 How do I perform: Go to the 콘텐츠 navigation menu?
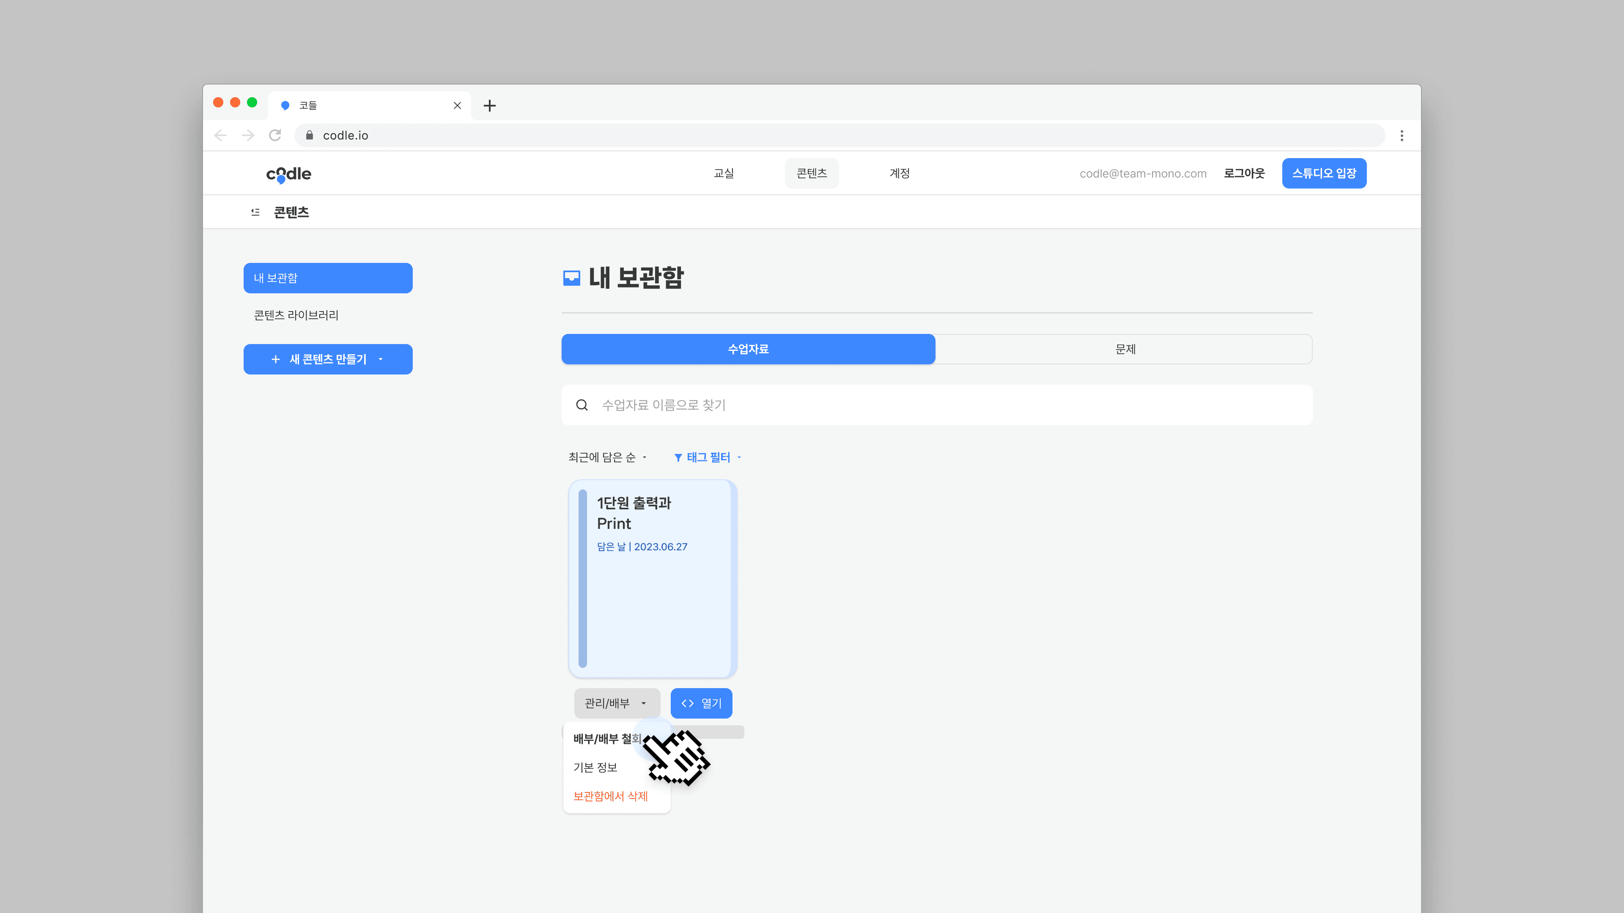[x=812, y=173]
